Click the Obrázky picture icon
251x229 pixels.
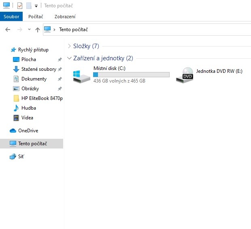[16, 89]
